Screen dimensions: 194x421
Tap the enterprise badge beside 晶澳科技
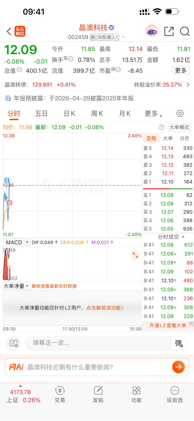[111, 28]
